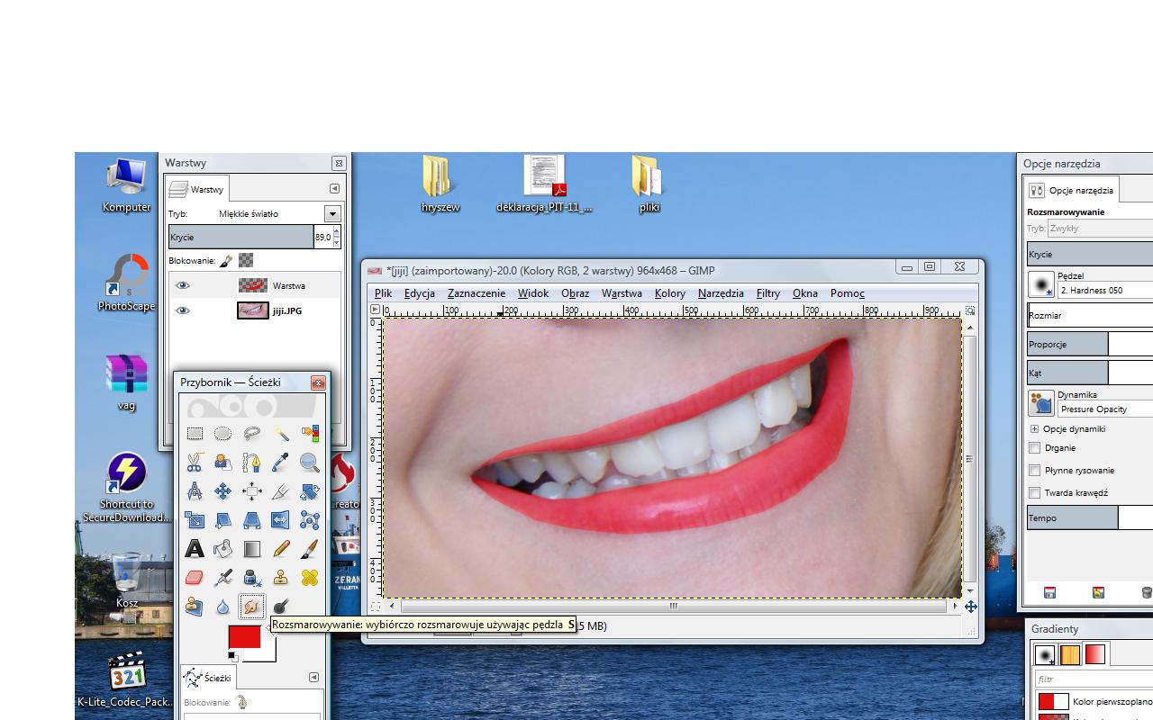Enable the Płynne rysowanie checkbox
This screenshot has height=720, width=1153.
(x=1035, y=470)
